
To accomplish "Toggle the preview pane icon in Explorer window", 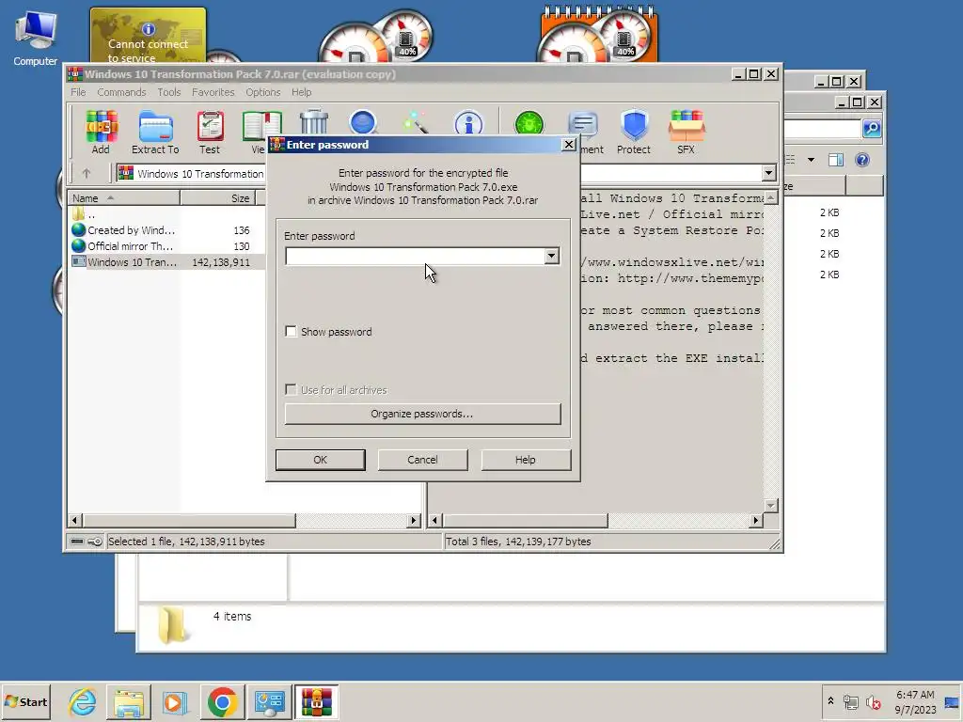I will coord(836,160).
